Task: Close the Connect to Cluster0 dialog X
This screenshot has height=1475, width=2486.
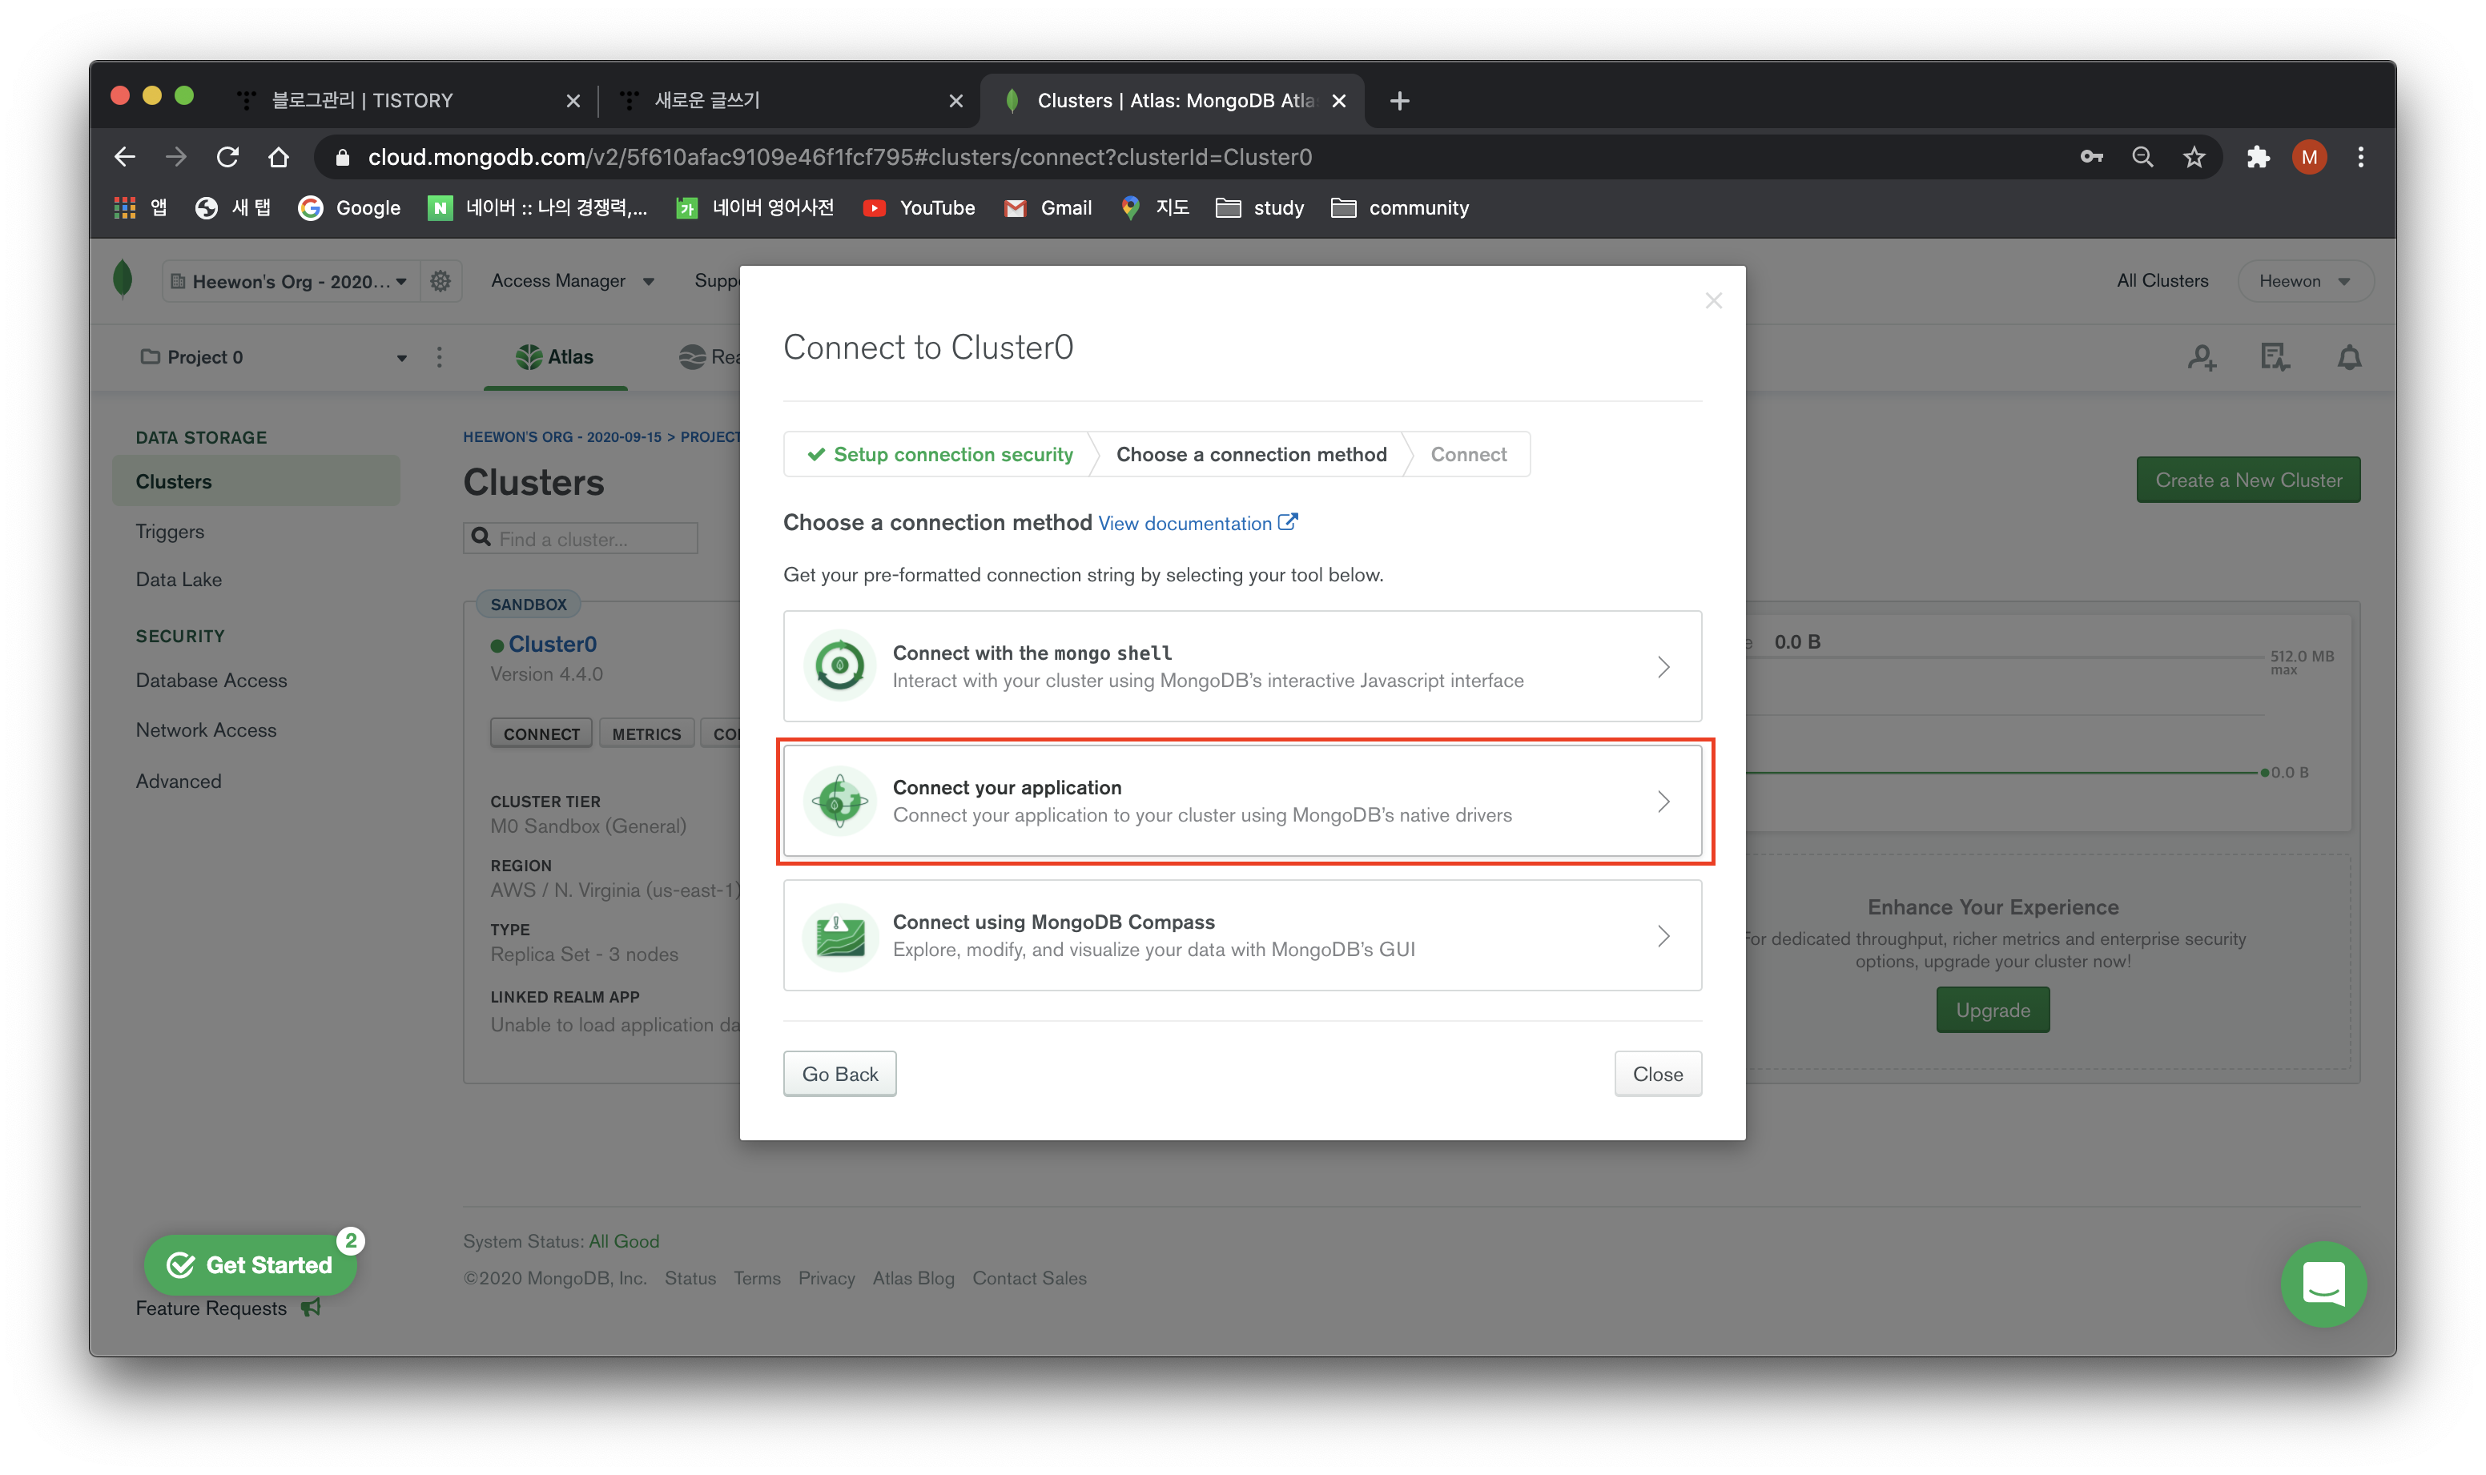Action: [x=1712, y=300]
